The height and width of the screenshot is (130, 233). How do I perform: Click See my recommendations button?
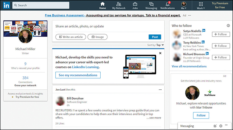tap(78, 75)
